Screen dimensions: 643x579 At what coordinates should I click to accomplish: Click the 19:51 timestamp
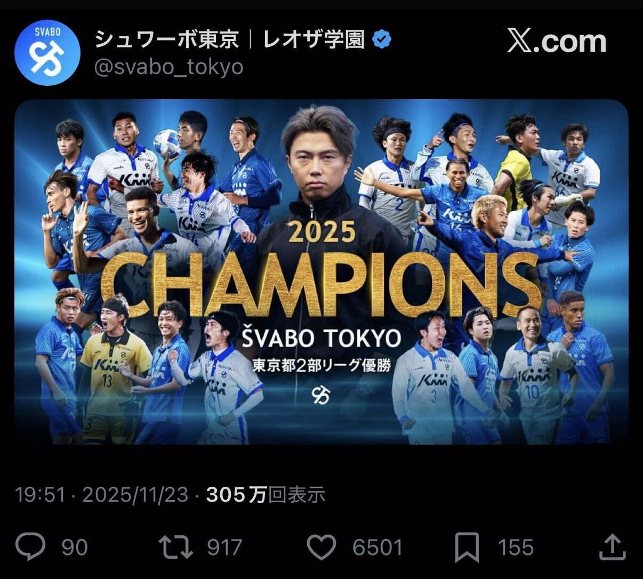coord(41,495)
